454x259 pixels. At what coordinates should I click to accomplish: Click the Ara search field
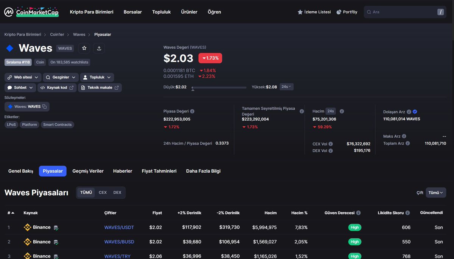pyautogui.click(x=405, y=12)
